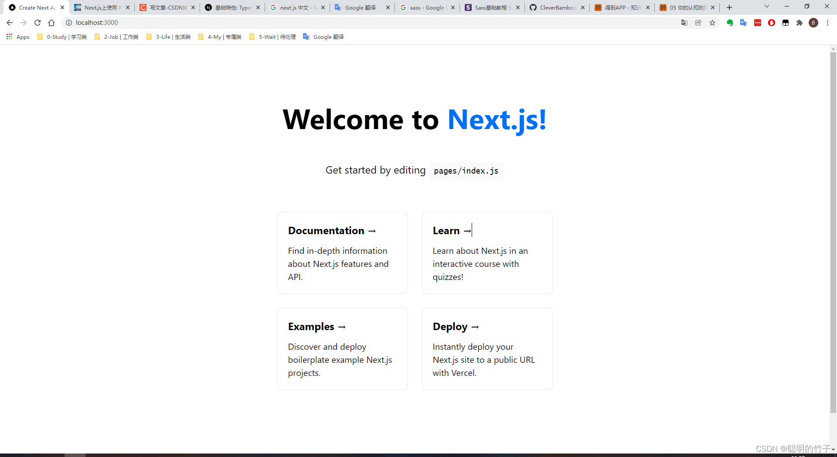Open the Next.js! title link

497,119
